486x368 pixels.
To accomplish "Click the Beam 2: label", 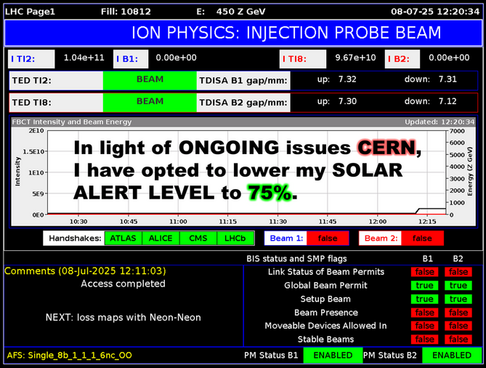I will point(381,239).
